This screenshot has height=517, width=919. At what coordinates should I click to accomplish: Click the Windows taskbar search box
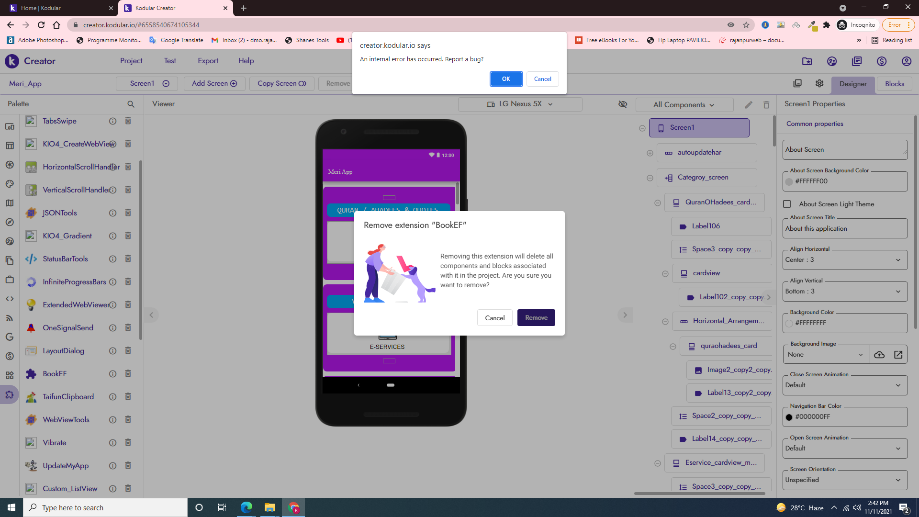[105, 507]
